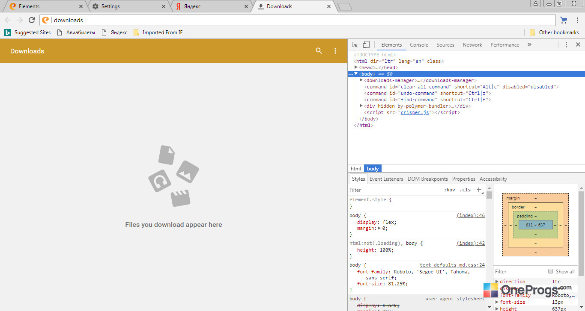Open Яндекс bookmark in bookmarks bar

(114, 32)
